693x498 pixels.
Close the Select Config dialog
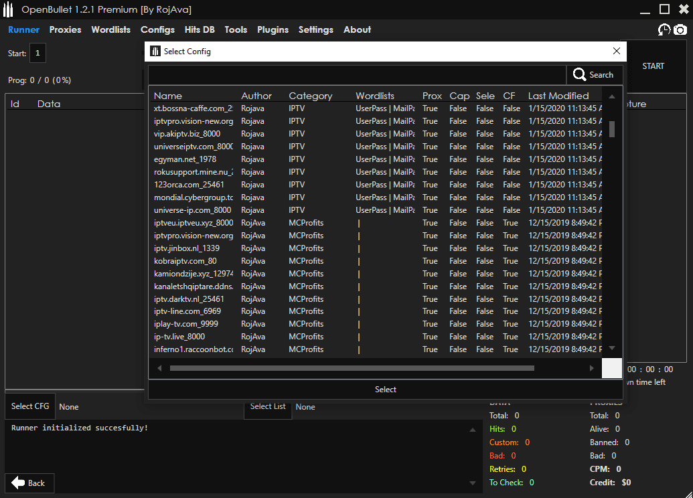617,52
